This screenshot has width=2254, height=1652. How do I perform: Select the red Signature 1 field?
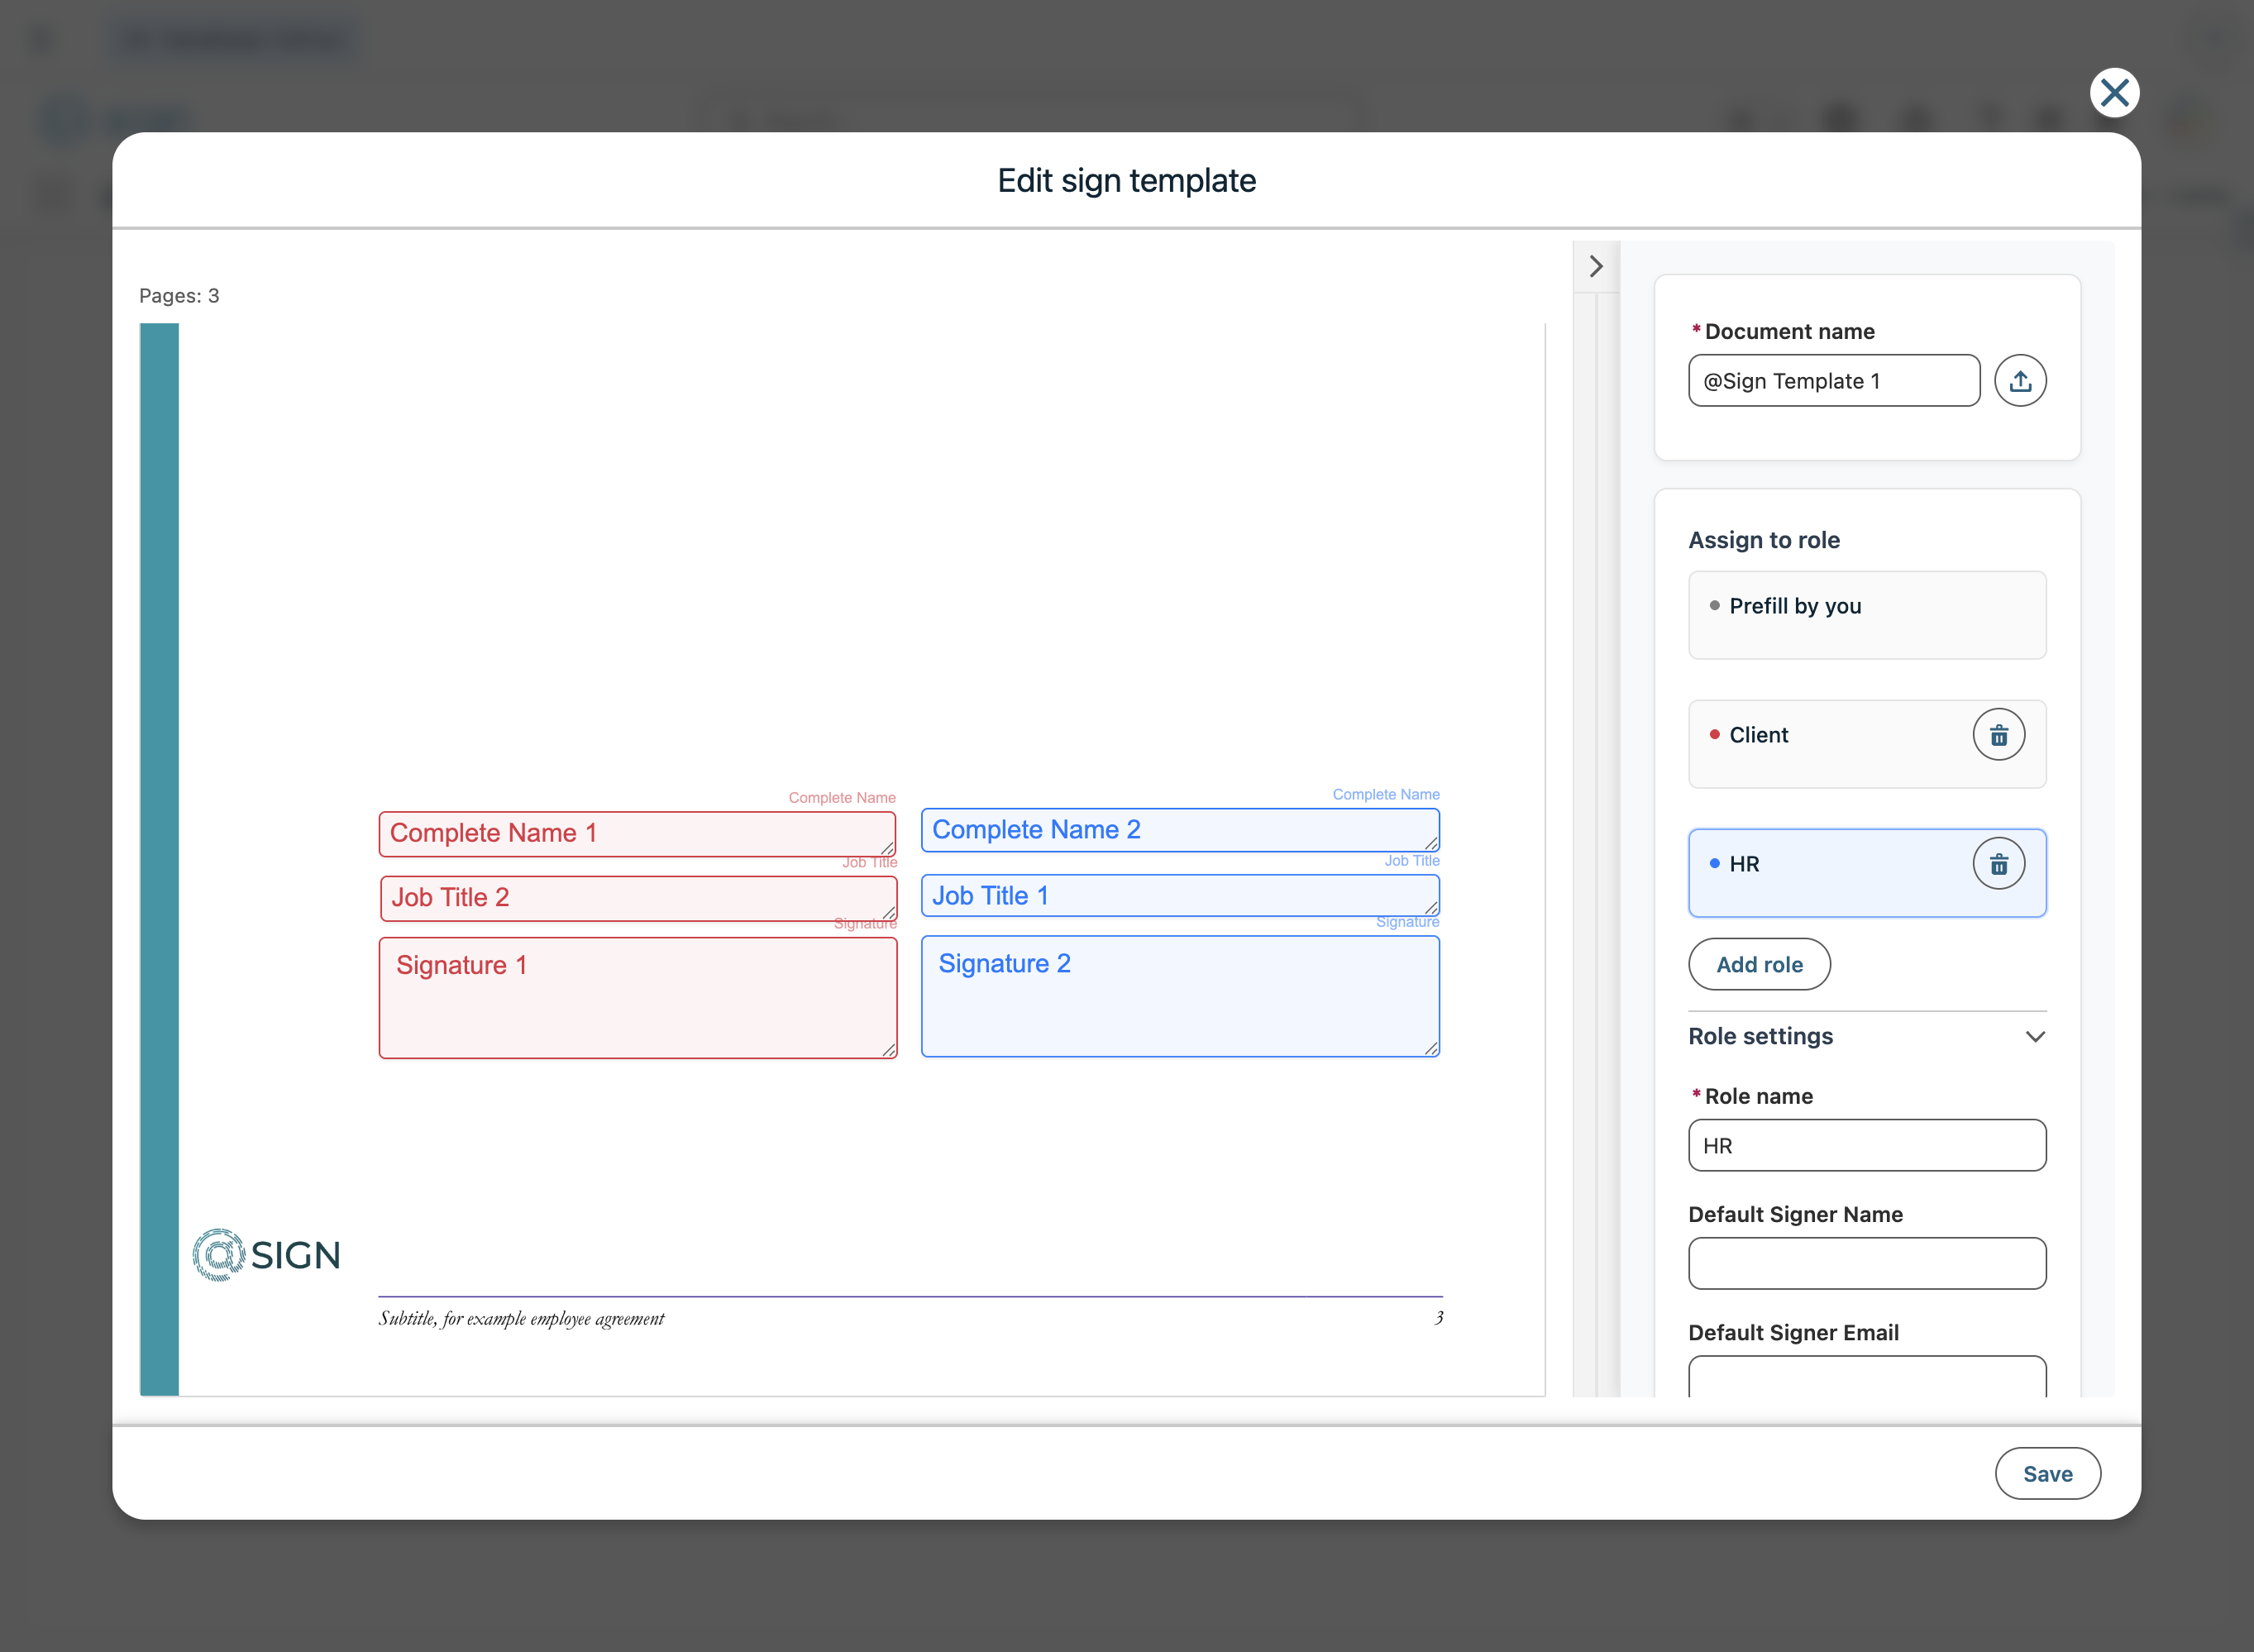[637, 998]
